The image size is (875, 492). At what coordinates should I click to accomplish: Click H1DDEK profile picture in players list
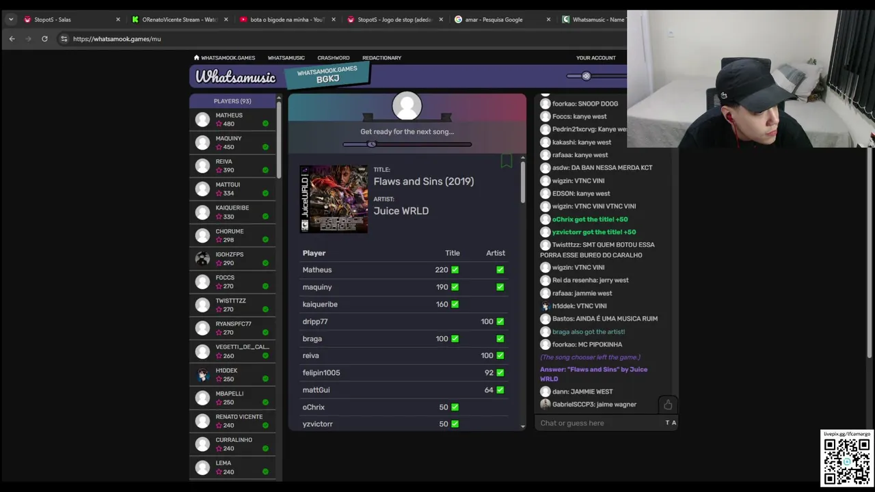pyautogui.click(x=202, y=374)
